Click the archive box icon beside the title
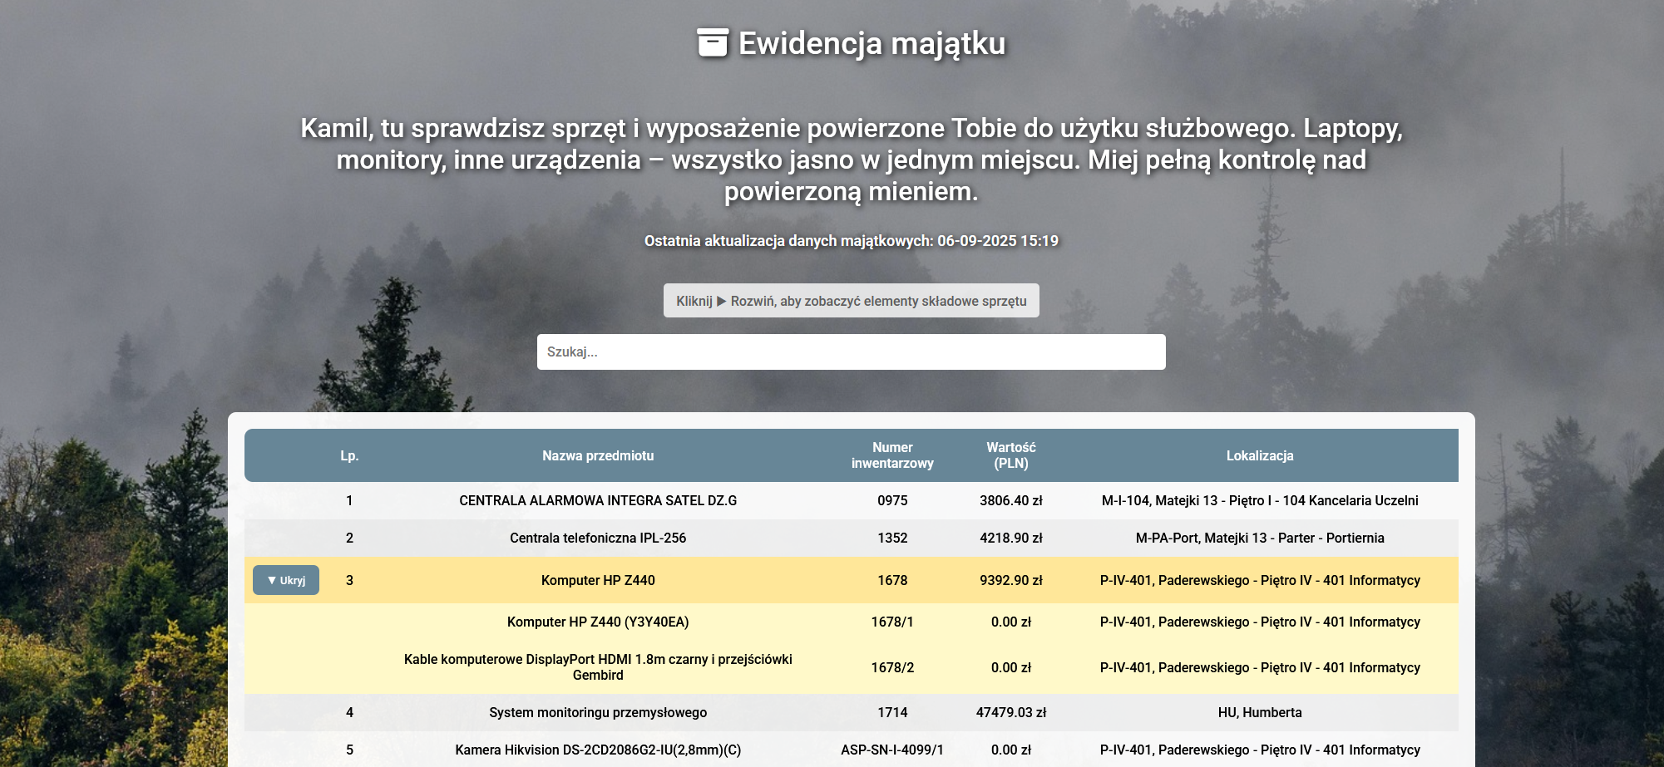The image size is (1664, 767). coord(712,42)
